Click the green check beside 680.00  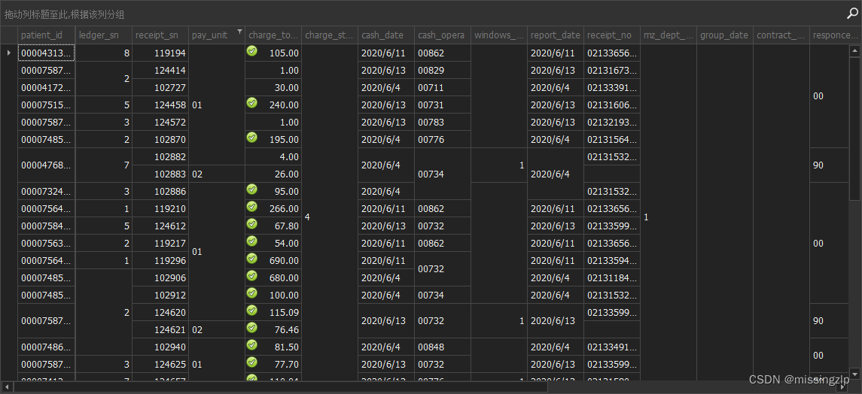coord(251,275)
